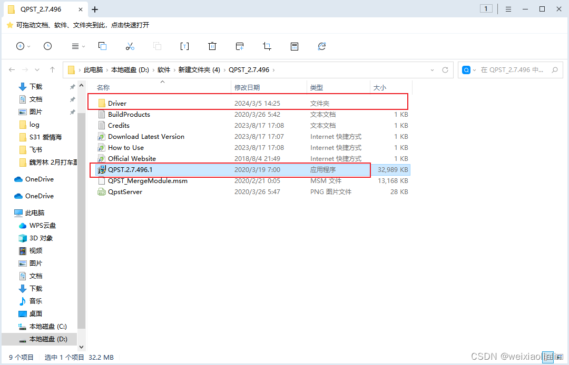Select Download Latest Version shortcut
This screenshot has width=569, height=365.
coord(252,137)
